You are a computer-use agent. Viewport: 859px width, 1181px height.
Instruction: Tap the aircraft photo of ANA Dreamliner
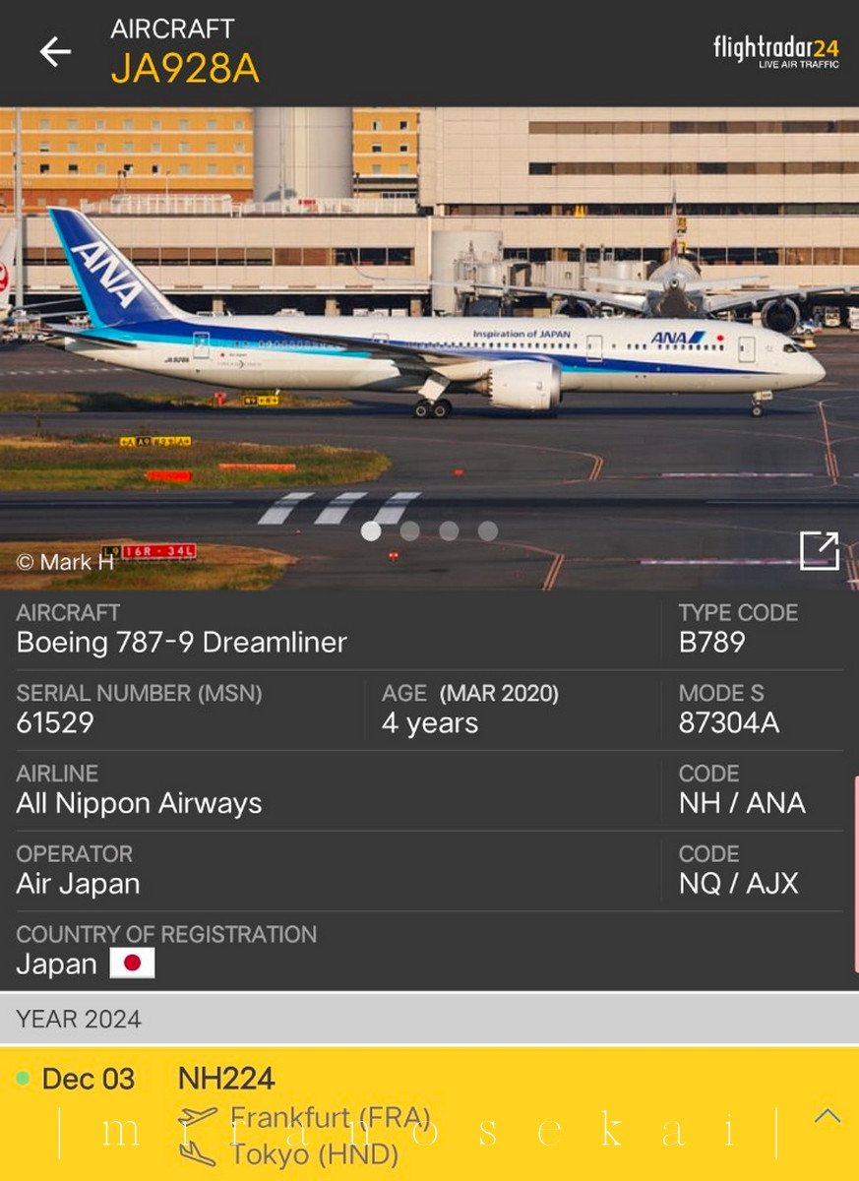point(429,347)
